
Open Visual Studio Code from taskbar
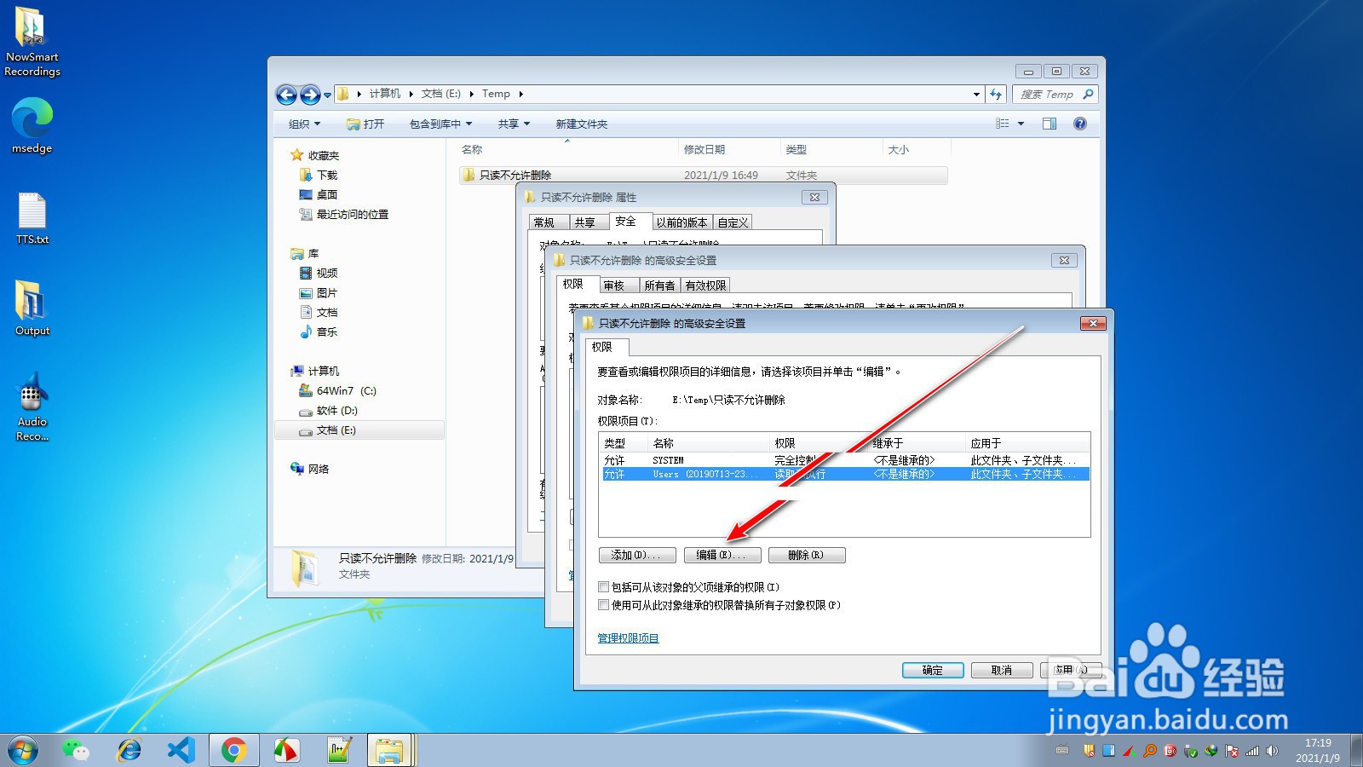[181, 751]
